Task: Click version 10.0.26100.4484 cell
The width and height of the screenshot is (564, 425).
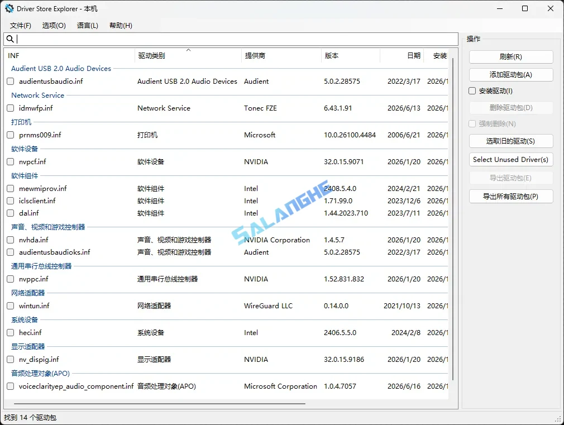Action: [350, 135]
